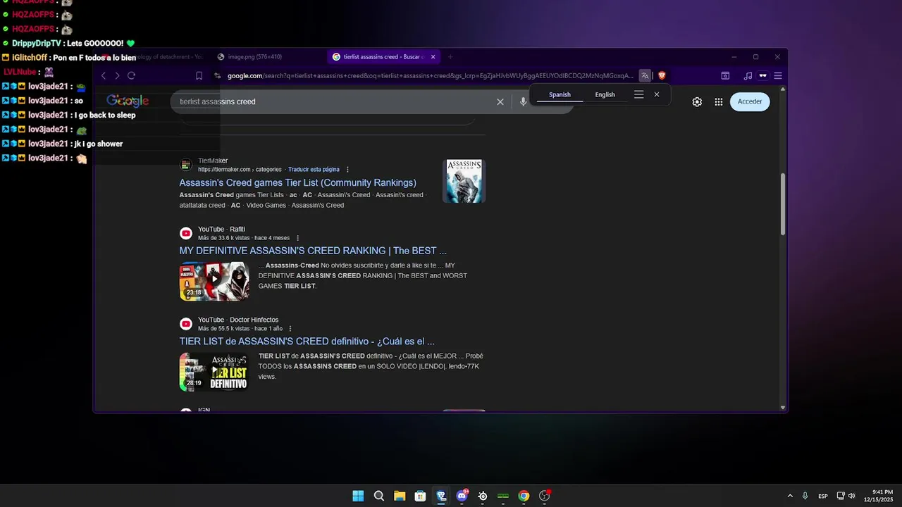Open Assassin's Creed games Tier List result
Image resolution: width=902 pixels, height=507 pixels.
click(297, 182)
